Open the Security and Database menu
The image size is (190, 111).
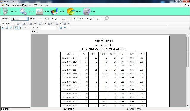pos(22,5)
